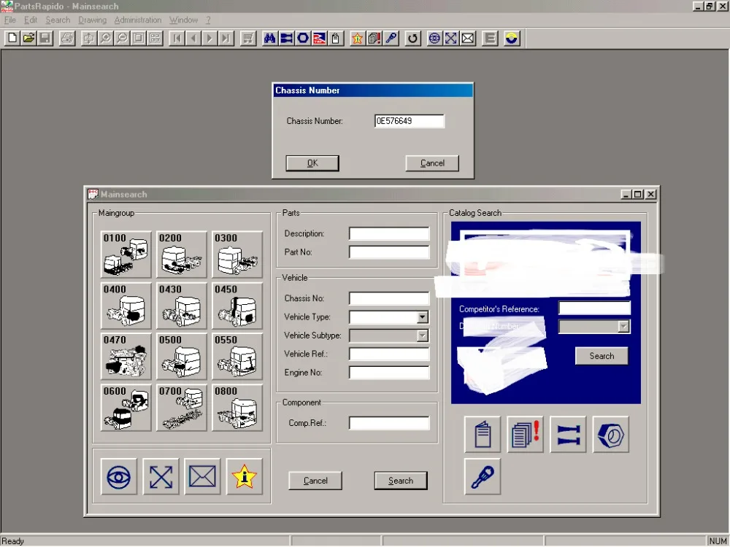The width and height of the screenshot is (730, 547).
Task: Click the Chassis Number field showing 0E576649
Action: (x=410, y=121)
